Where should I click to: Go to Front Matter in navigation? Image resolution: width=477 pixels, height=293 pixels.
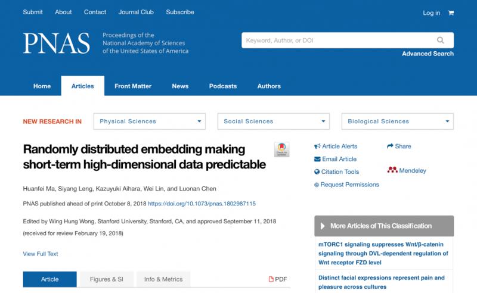click(133, 86)
